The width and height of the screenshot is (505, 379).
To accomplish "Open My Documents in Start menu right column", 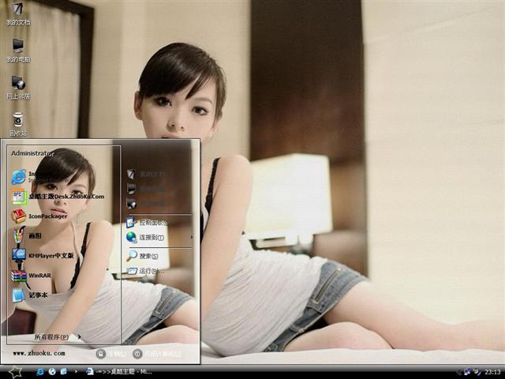I will [x=145, y=174].
